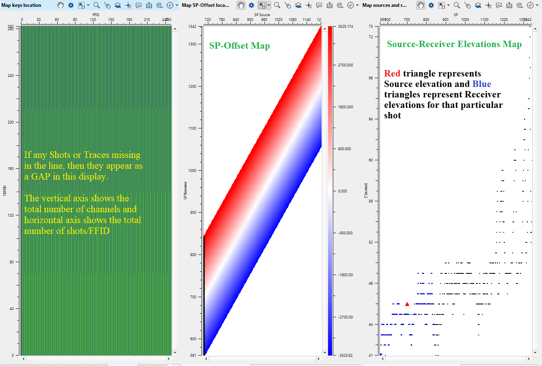
Task: Export image from Map keys location panel
Action: tap(149, 5)
